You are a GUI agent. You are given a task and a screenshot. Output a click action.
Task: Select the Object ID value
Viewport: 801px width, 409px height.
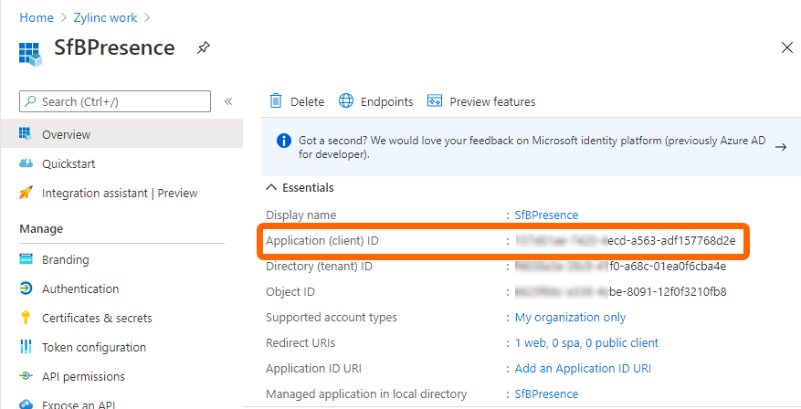pyautogui.click(x=621, y=291)
